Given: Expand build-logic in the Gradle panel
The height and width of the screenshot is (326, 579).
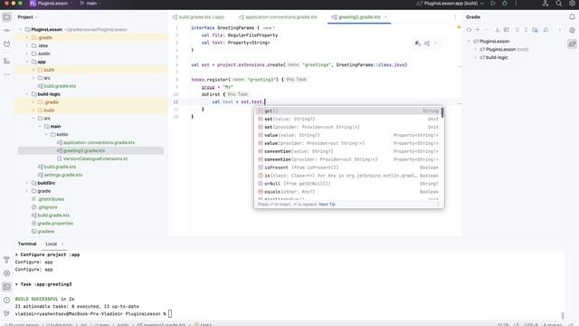Looking at the screenshot, I should tap(475, 58).
